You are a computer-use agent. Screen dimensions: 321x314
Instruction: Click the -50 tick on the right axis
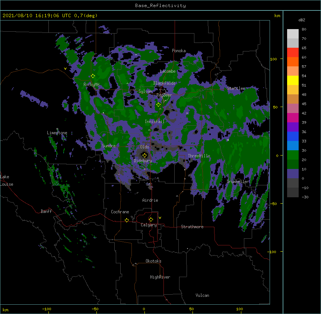coord(273,204)
